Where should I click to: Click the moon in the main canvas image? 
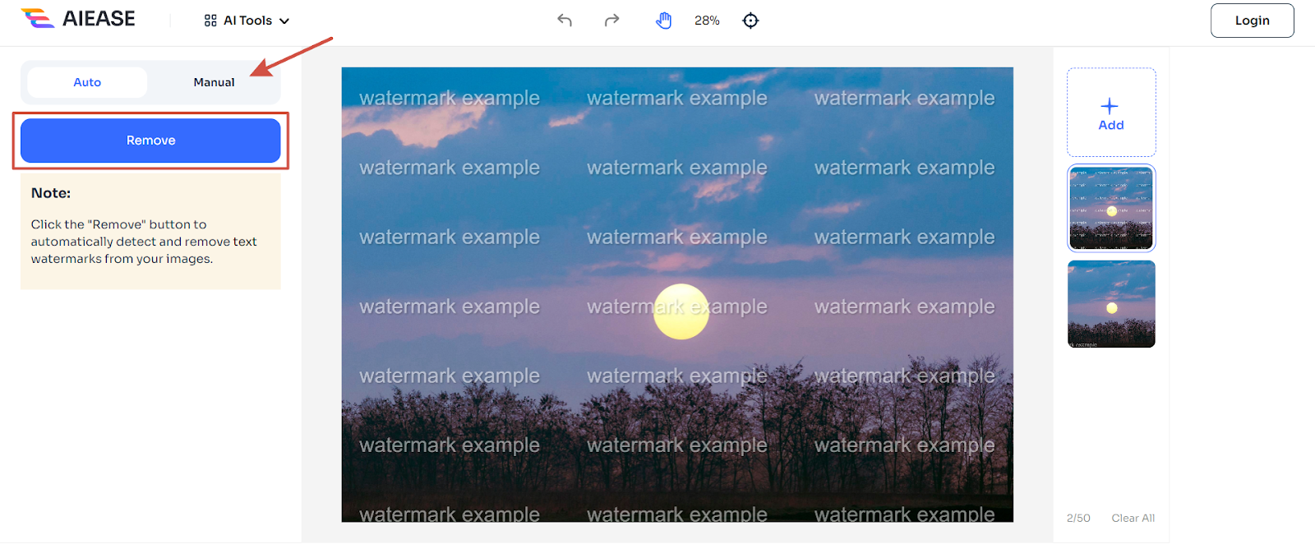[x=681, y=311]
